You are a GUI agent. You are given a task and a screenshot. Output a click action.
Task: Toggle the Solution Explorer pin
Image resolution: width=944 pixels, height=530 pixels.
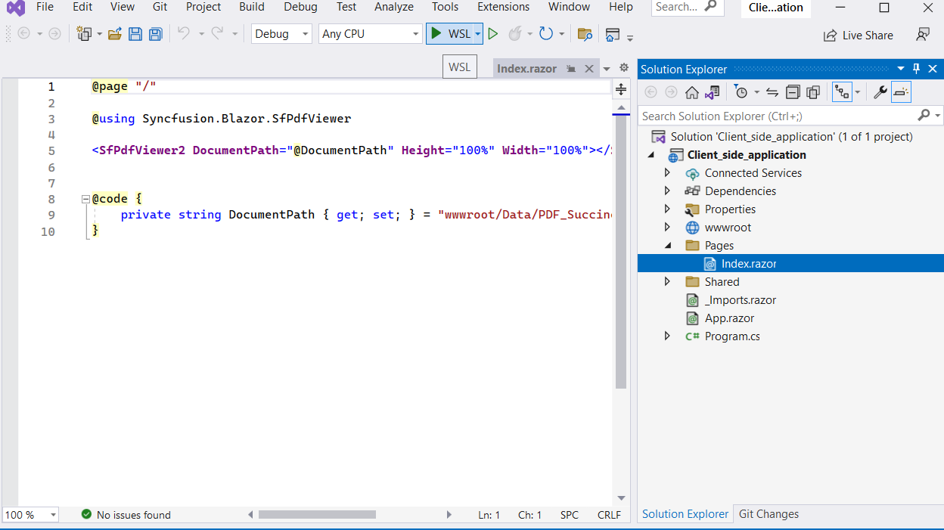tap(915, 69)
